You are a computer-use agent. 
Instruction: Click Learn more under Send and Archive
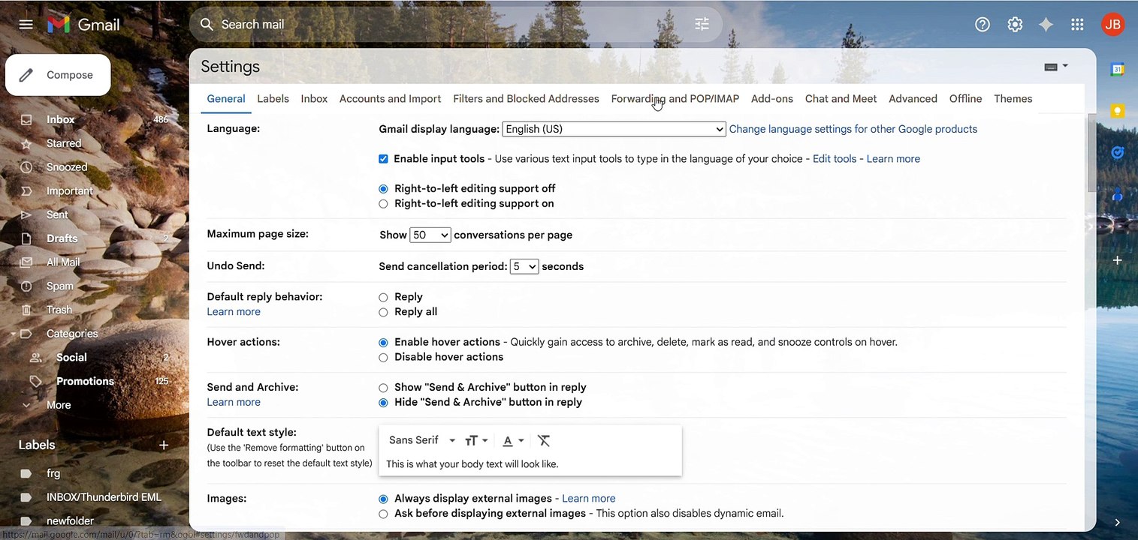(234, 402)
